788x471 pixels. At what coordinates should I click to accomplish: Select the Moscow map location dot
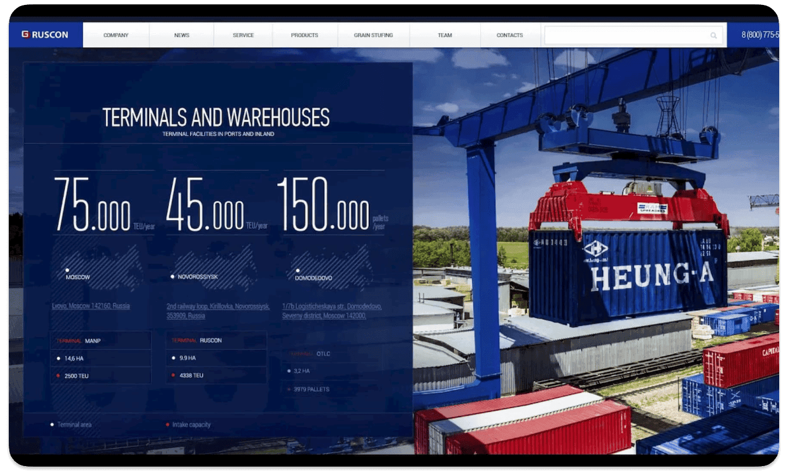(x=67, y=270)
